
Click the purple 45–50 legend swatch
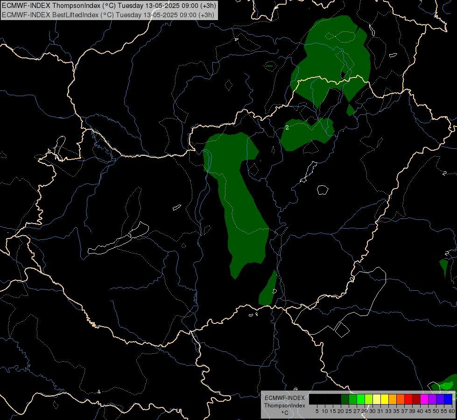tap(432, 399)
